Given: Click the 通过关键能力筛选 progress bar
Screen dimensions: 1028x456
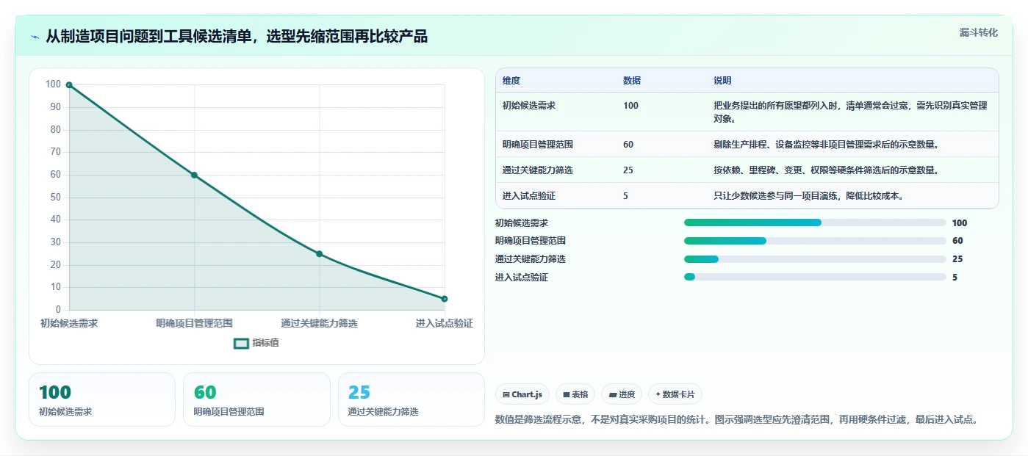Looking at the screenshot, I should pyautogui.click(x=815, y=259).
